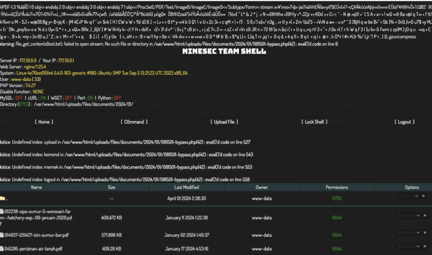Click the NINESEC TEAM SHELL title
Viewport: 432px width, 255px height.
click(224, 51)
